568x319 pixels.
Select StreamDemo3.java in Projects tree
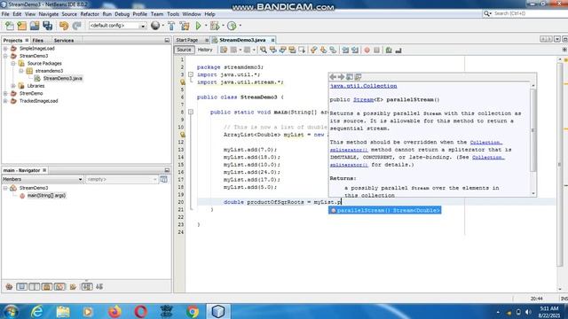62,79
